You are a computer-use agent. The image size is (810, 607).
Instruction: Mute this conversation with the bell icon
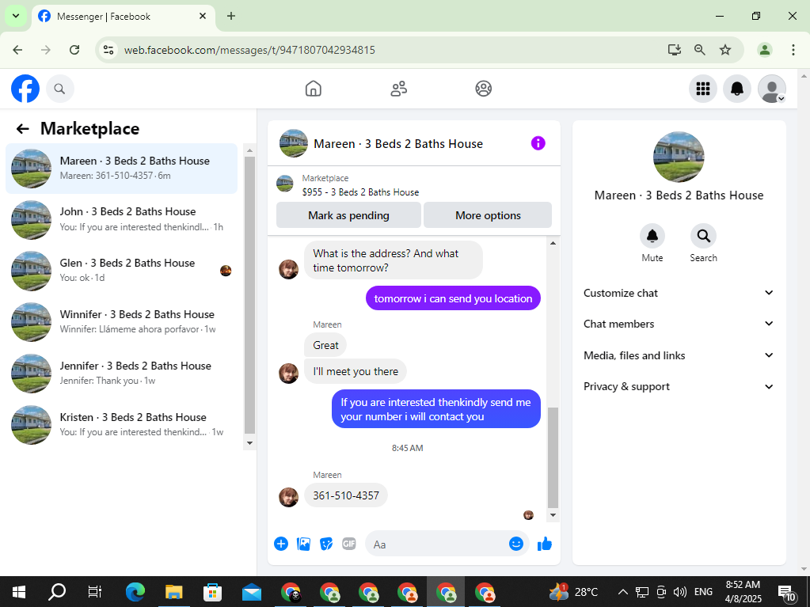[x=652, y=236]
